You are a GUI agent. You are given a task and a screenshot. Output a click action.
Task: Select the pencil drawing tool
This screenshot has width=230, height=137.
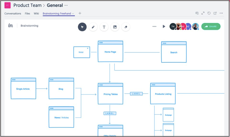(x=93, y=27)
